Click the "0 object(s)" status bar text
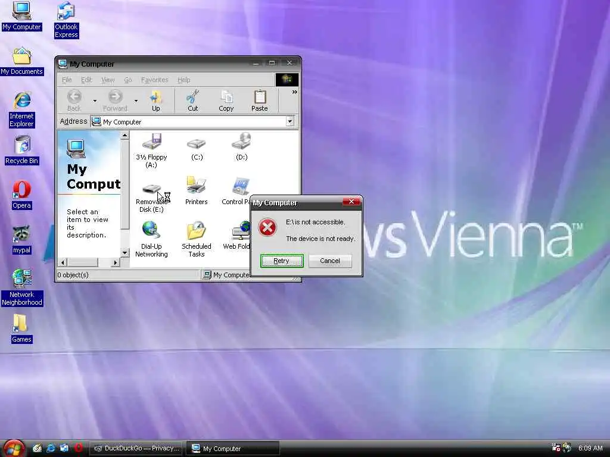610x457 pixels. [73, 275]
